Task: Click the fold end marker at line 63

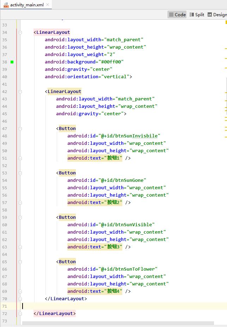Action: 20,247
